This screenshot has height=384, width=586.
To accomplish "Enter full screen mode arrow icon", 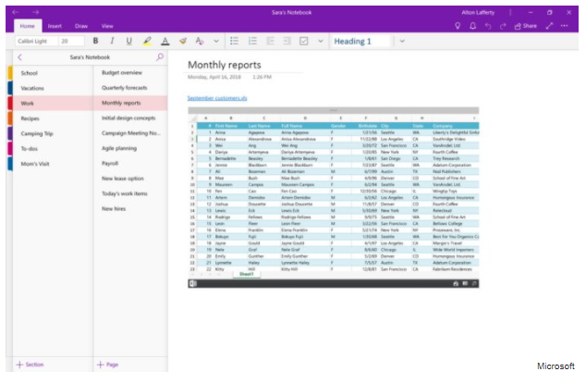I will [x=549, y=26].
